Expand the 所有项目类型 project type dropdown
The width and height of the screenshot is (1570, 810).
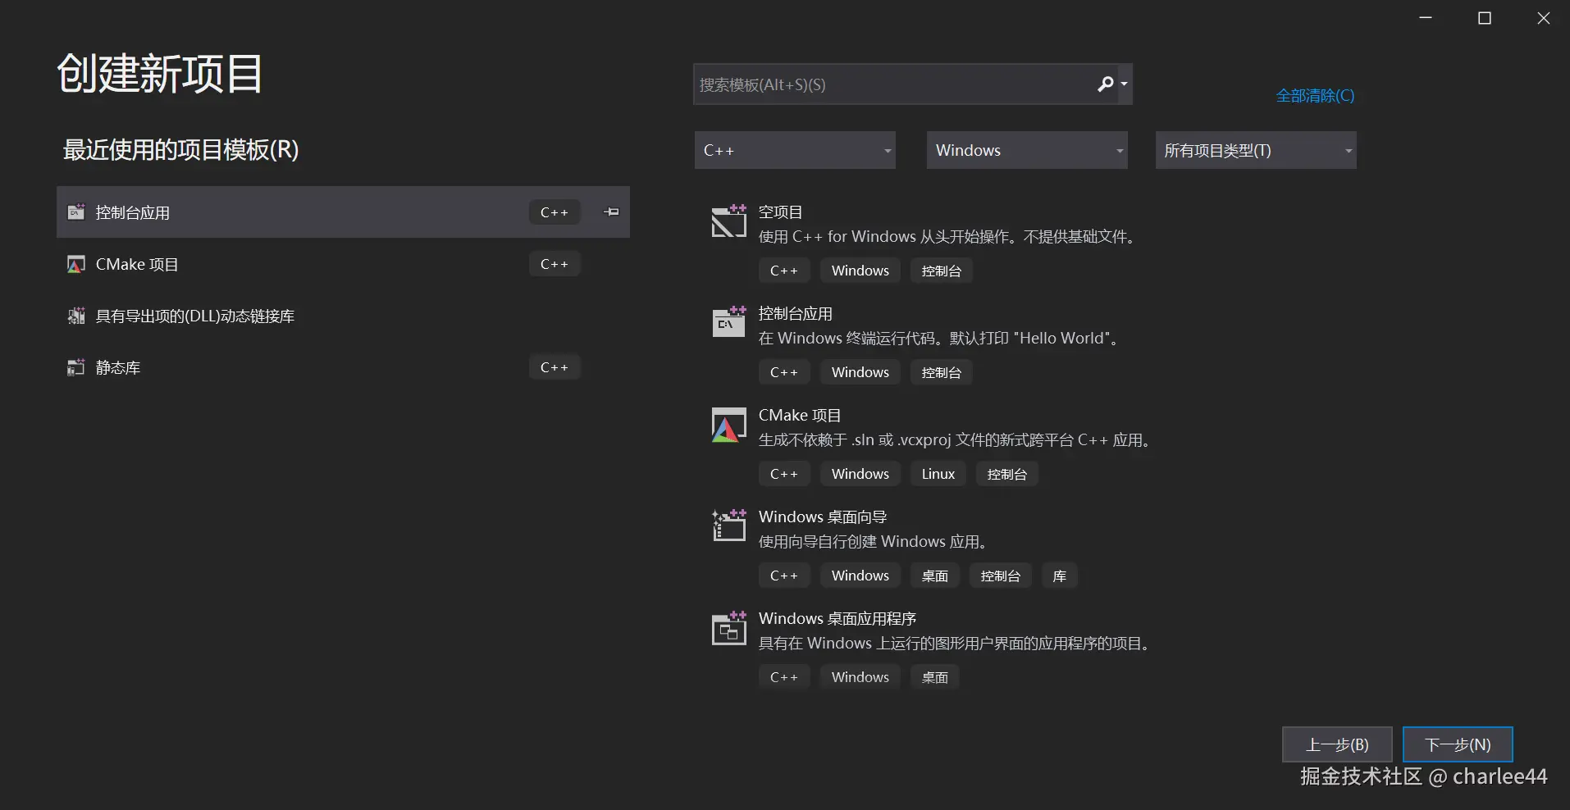pyautogui.click(x=1255, y=150)
